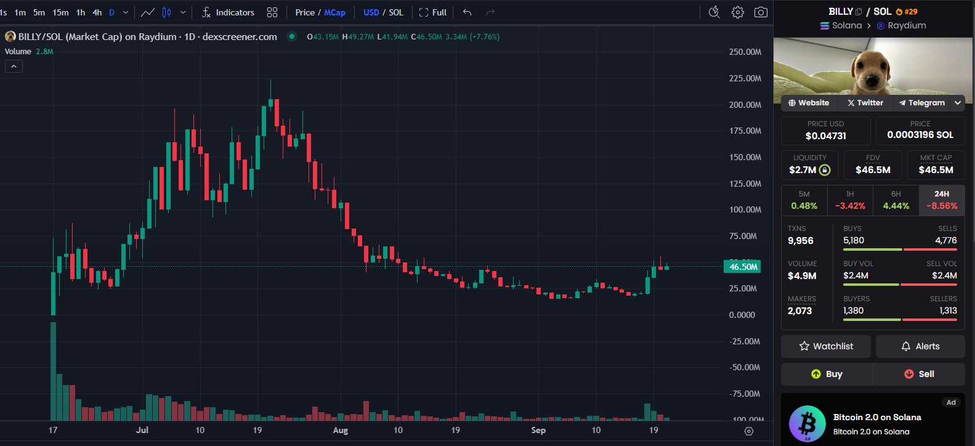
Task: Open the quick search chart icon
Action: (714, 12)
